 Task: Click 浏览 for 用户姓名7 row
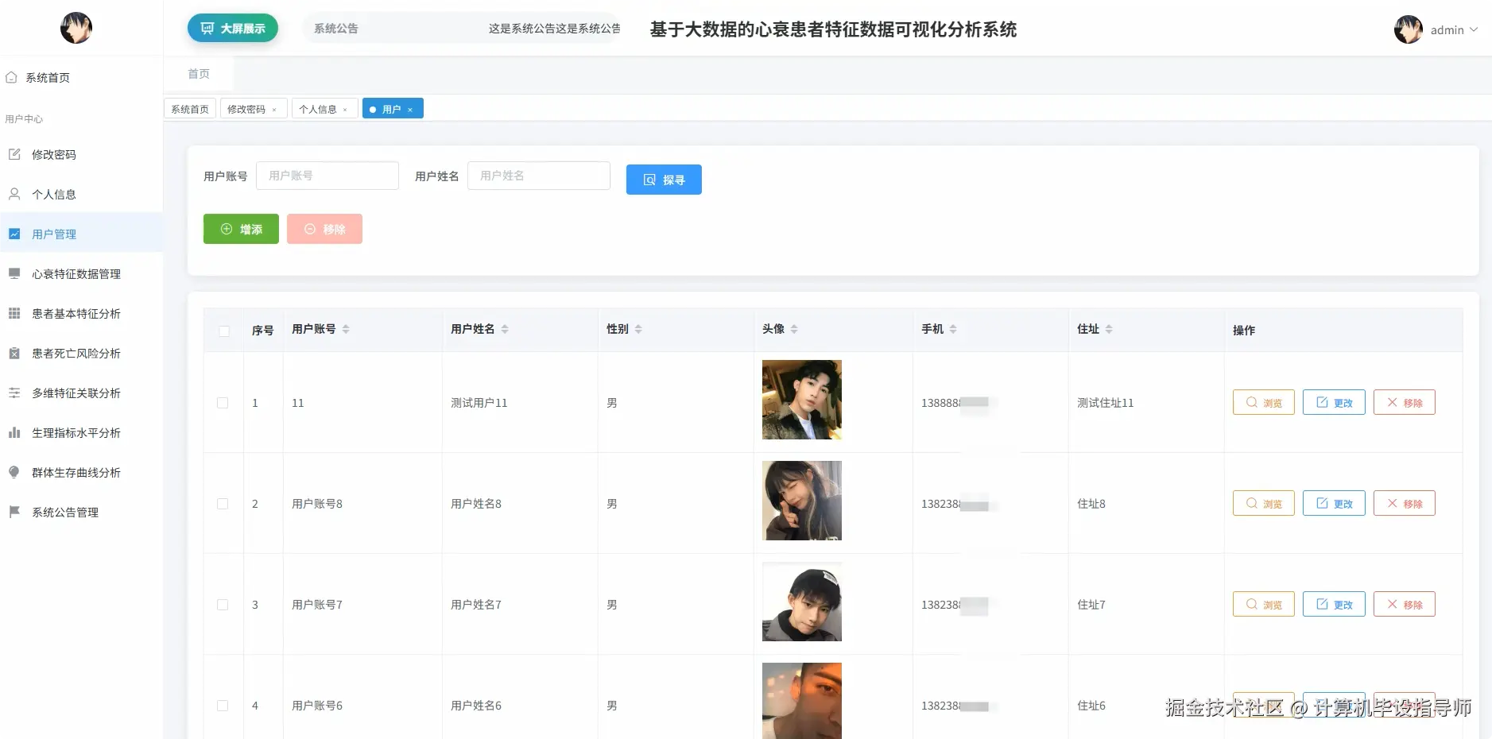(x=1264, y=604)
